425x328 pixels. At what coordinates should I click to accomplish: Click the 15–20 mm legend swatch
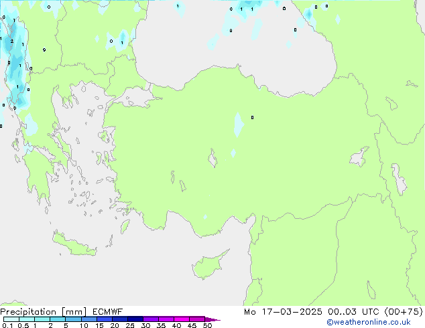104,319
